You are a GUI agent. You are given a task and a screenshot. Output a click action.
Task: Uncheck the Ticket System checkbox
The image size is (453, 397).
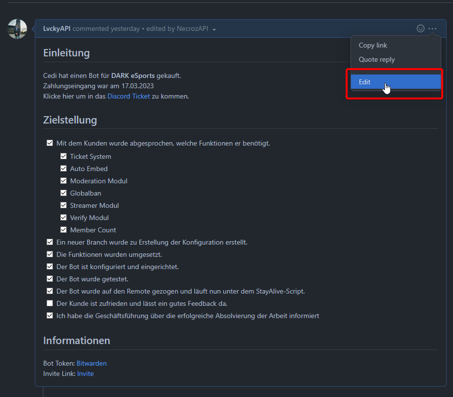click(x=63, y=156)
